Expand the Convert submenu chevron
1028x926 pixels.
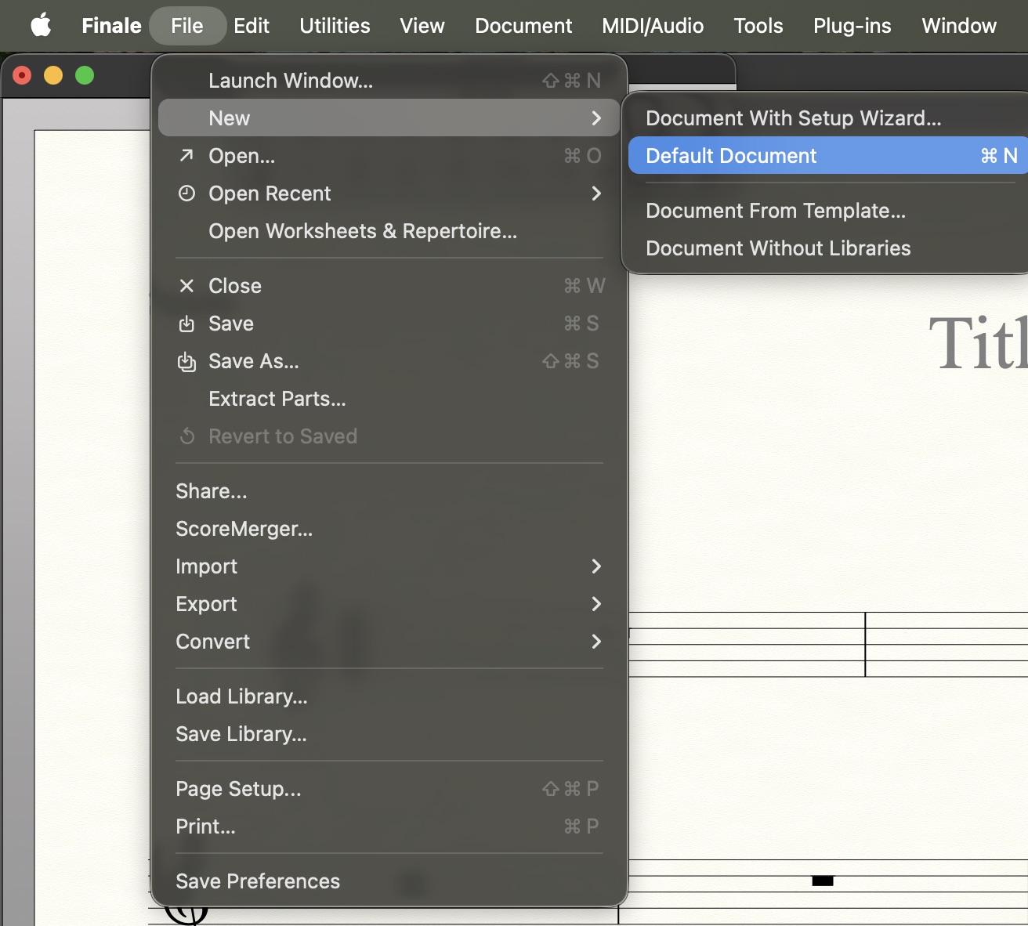[596, 642]
